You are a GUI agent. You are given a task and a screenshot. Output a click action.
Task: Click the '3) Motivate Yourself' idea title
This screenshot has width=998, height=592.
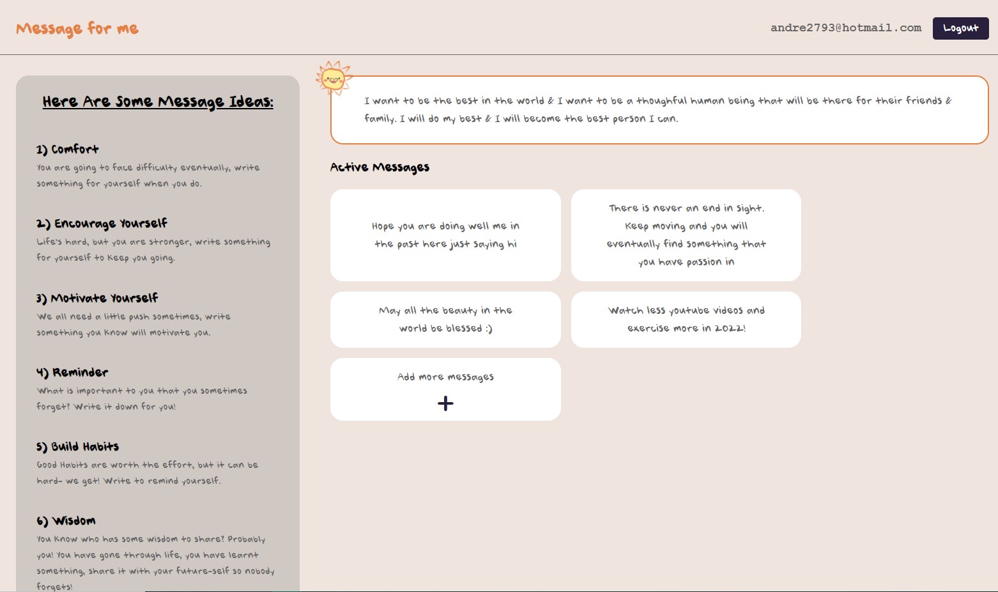tap(97, 298)
